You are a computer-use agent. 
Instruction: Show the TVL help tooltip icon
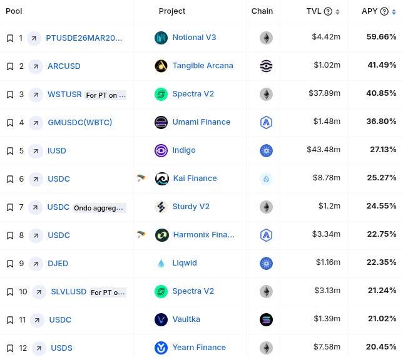point(328,11)
